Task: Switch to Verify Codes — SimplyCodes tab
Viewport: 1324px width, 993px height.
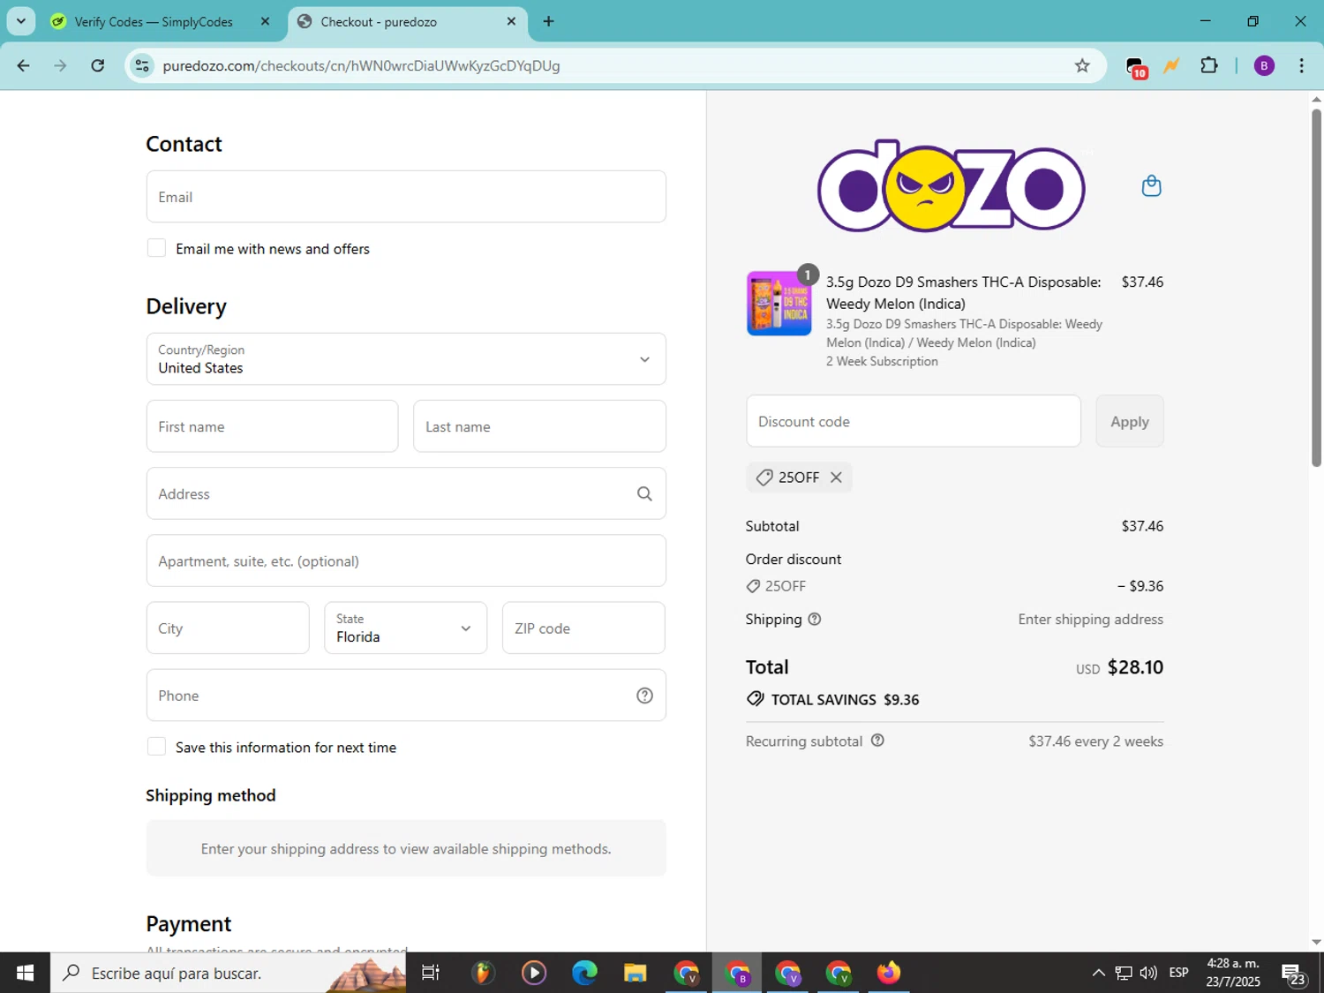Action: click(154, 21)
